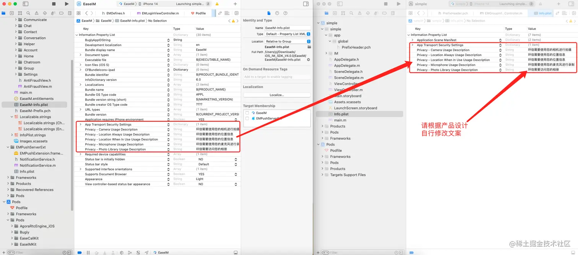Click the Name field containing EaseIM-Info.plist

[x=287, y=28]
